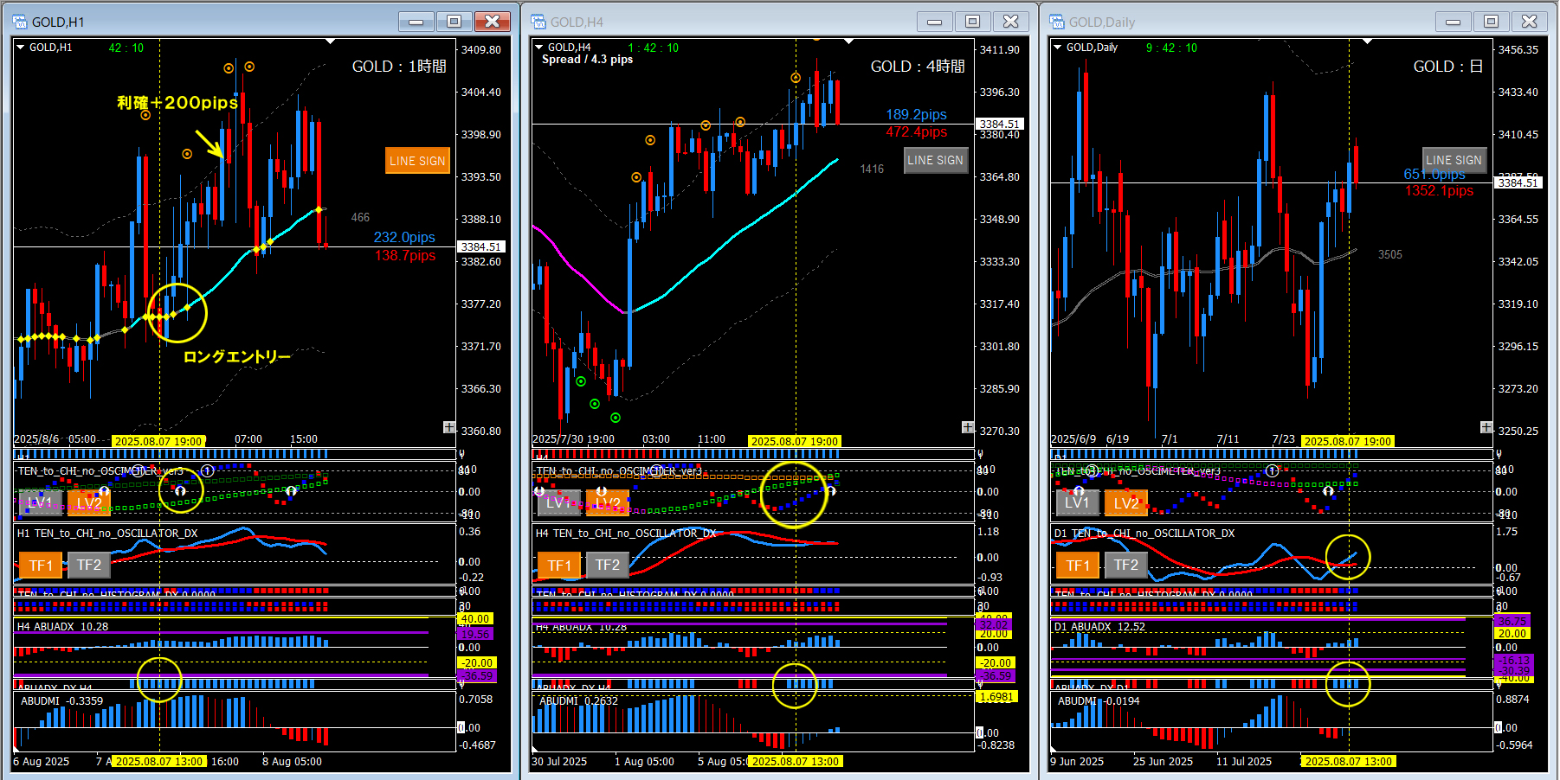Click the chart shift triangle in GOLD,H4

point(848,42)
